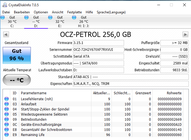Minimize the CrystalDiskInfo window

click(159, 5)
